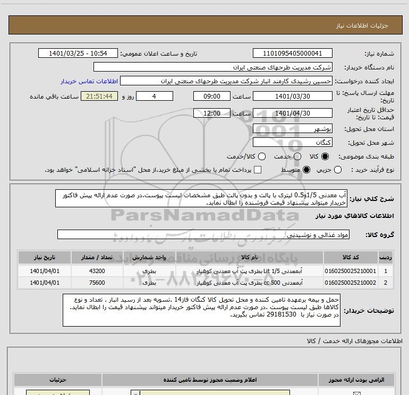
Task: Open buyer contact information link
Action: point(89,81)
